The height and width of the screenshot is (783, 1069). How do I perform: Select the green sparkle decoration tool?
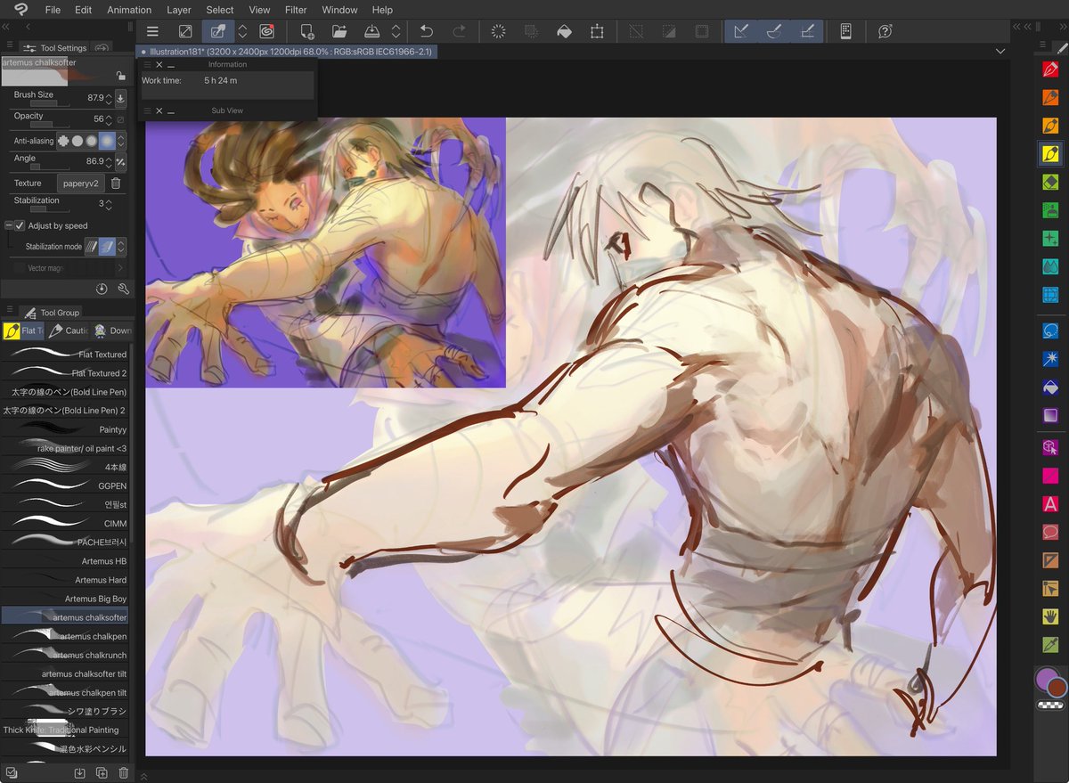[x=1050, y=239]
